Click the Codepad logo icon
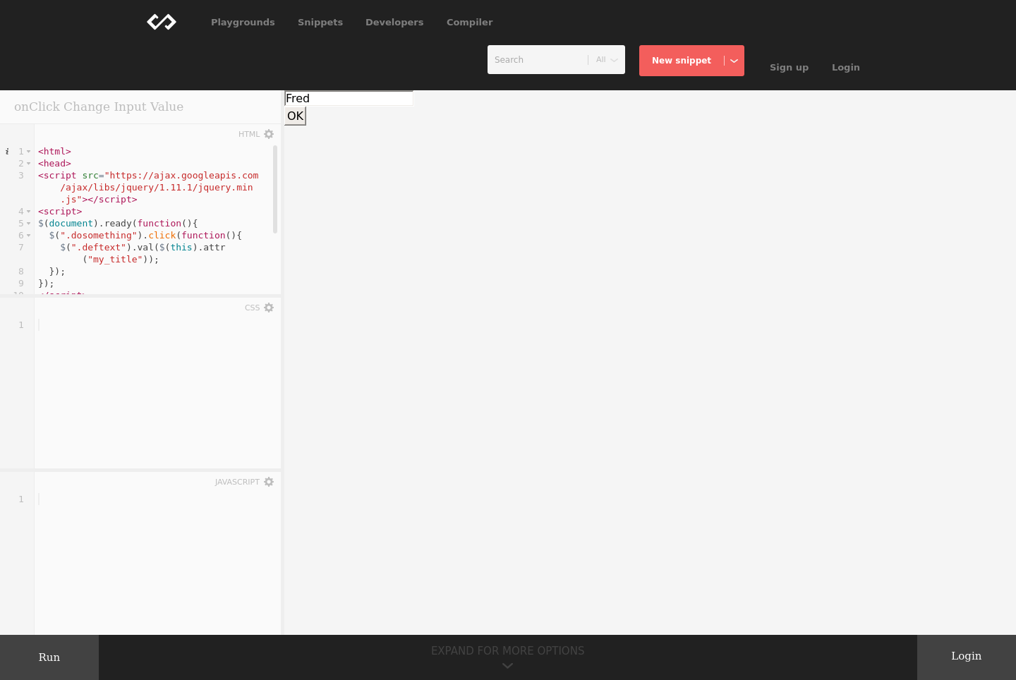The width and height of the screenshot is (1016, 680). (162, 22)
